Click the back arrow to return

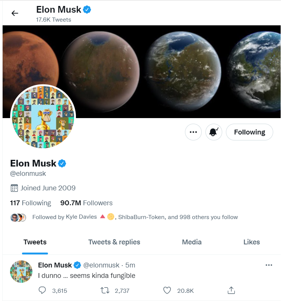(x=15, y=13)
